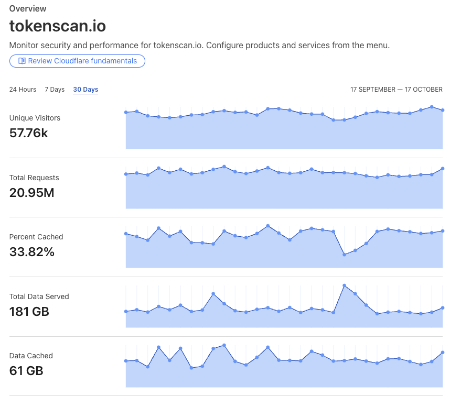Viewport: 450px width, 396px height.
Task: Click the last data point on Data Cached chart
Action: [443, 353]
